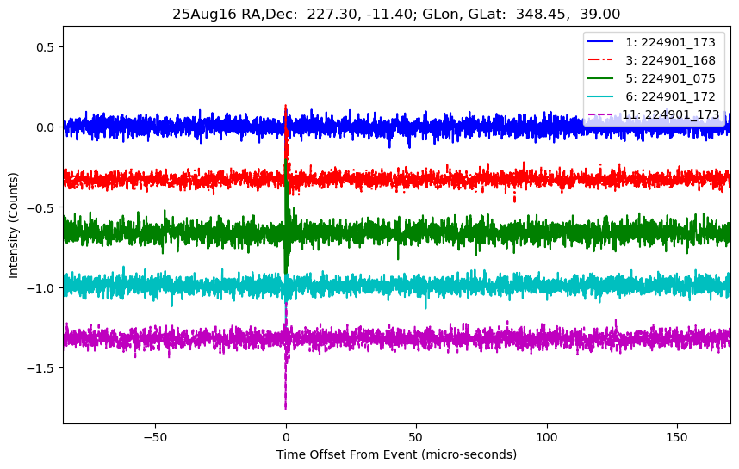Click the plot title text starting with 25Aug16
Image resolution: width=739 pixels, height=469 pixels.
click(396, 14)
